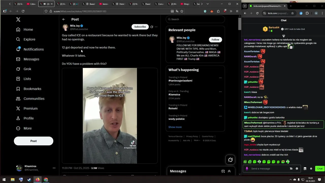Viewport: 325px width, 183px height.
Task: Bookmark this page with Firefox star
Action: (182, 11)
